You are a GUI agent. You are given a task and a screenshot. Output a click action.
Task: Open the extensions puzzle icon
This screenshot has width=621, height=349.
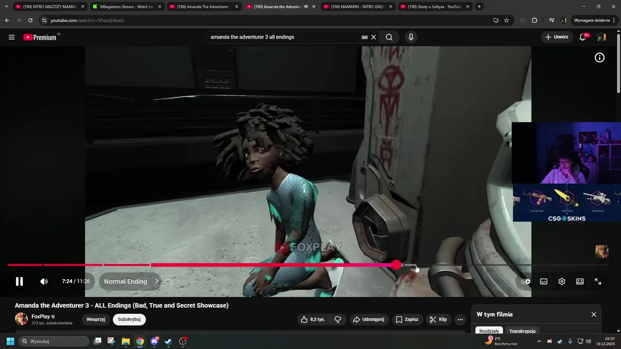(x=535, y=20)
